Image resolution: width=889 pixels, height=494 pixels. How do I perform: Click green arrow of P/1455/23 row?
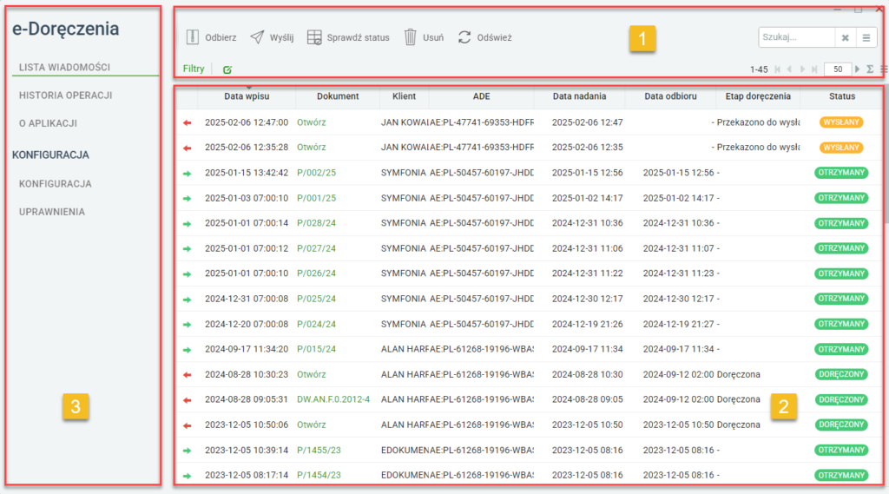click(x=188, y=451)
